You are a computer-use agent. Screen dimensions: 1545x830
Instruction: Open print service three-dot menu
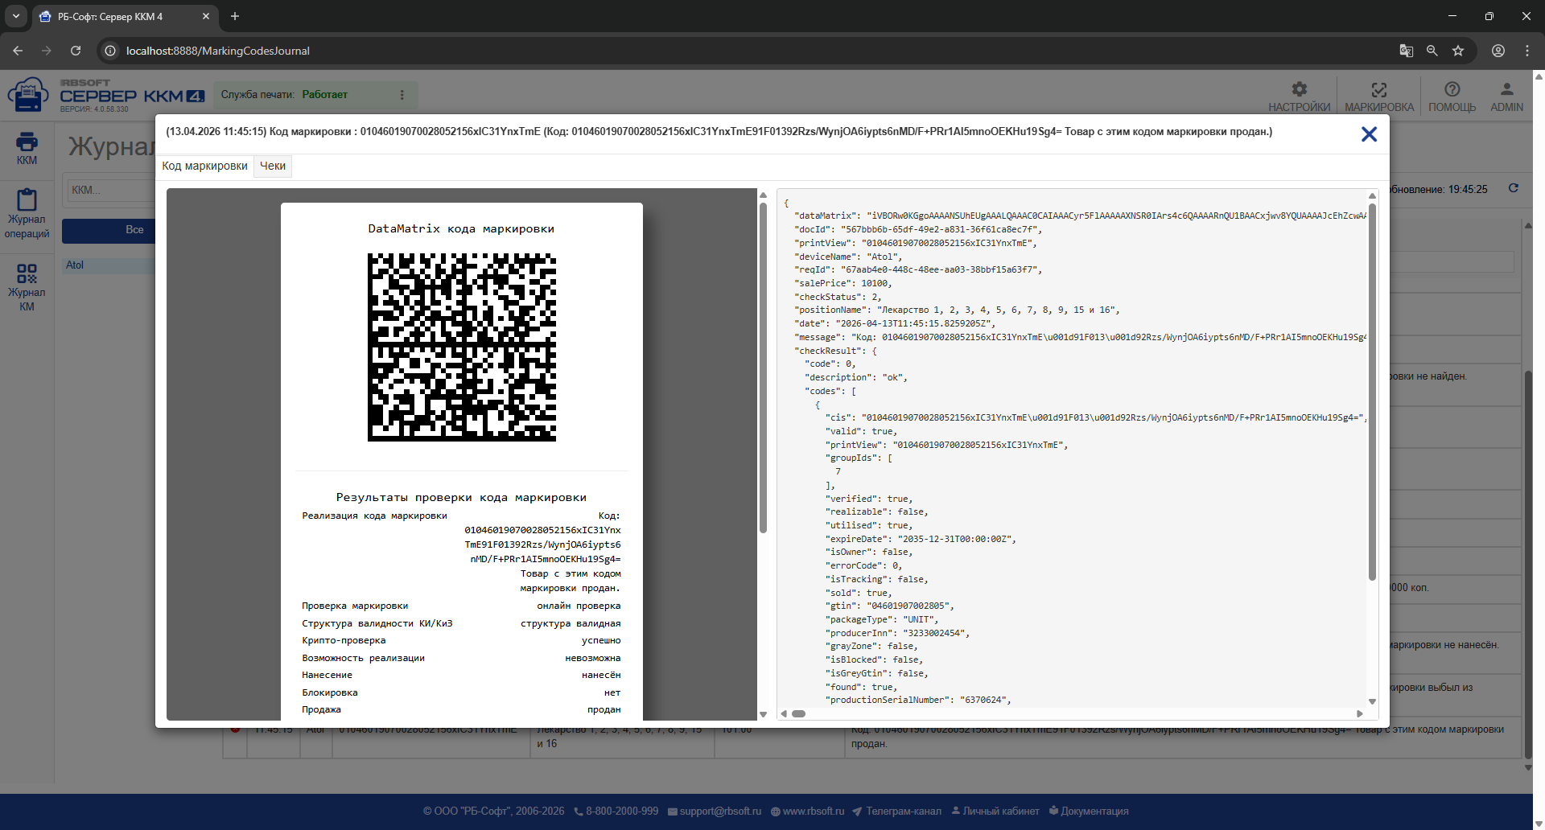coord(402,95)
